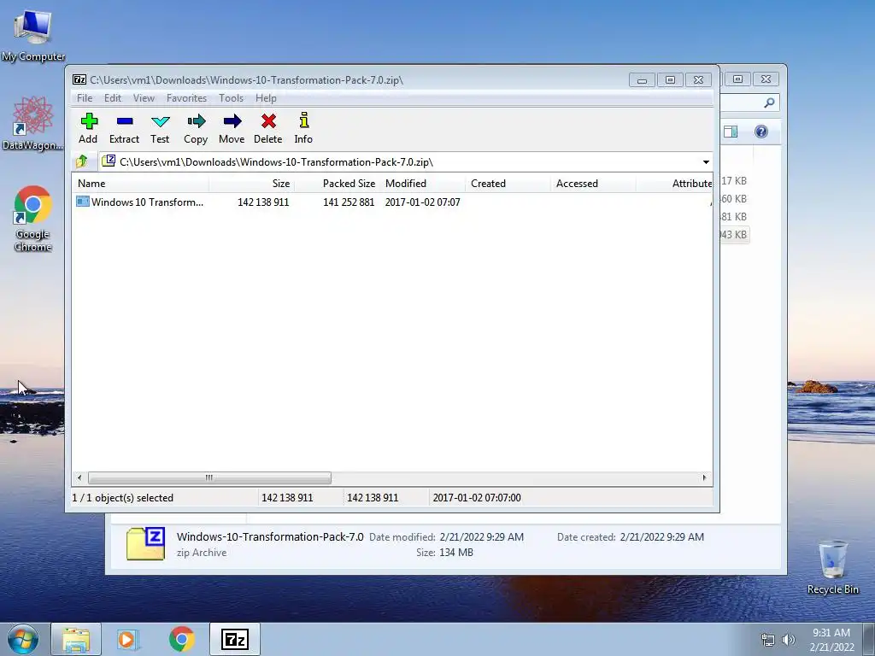The width and height of the screenshot is (875, 656).
Task: Open the Edit menu
Action: point(113,98)
